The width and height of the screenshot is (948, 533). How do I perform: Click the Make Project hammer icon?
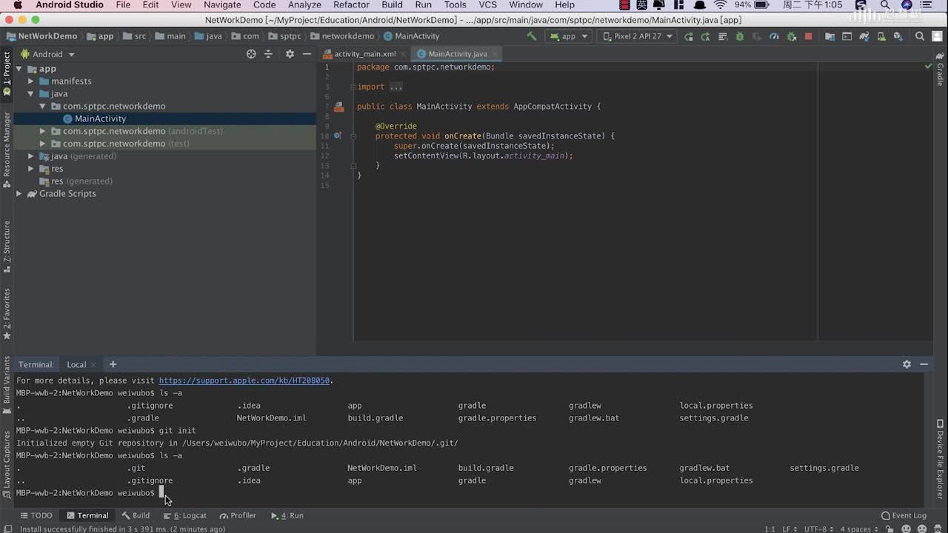pos(532,36)
